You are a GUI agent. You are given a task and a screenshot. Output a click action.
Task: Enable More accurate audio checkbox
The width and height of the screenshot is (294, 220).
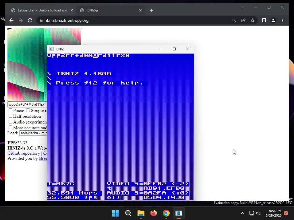11,127
